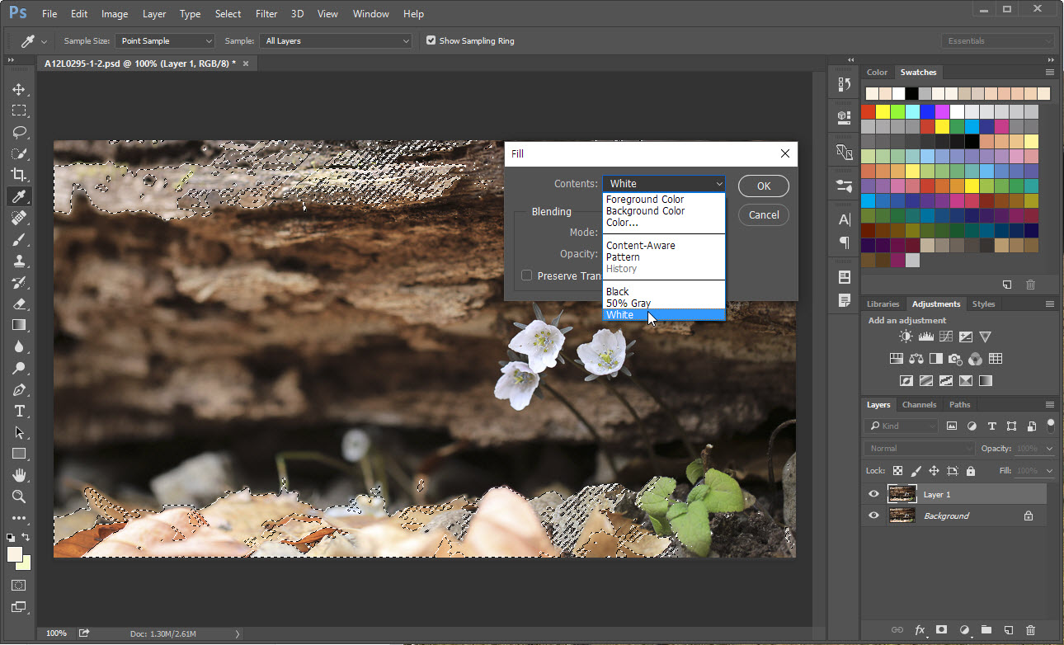Select the Rectangular Marquee tool
Image resolution: width=1064 pixels, height=645 pixels.
tap(18, 111)
